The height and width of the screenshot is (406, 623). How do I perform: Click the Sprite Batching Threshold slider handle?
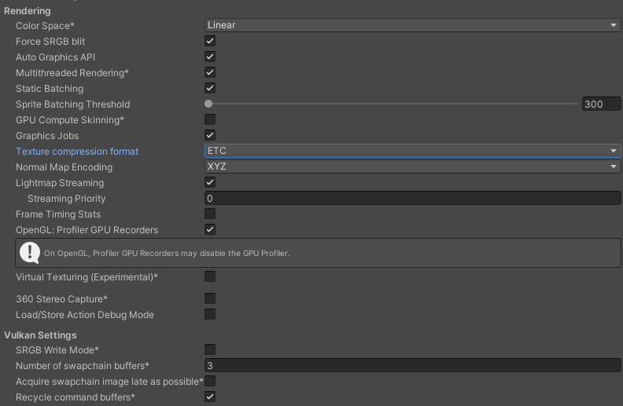point(208,104)
